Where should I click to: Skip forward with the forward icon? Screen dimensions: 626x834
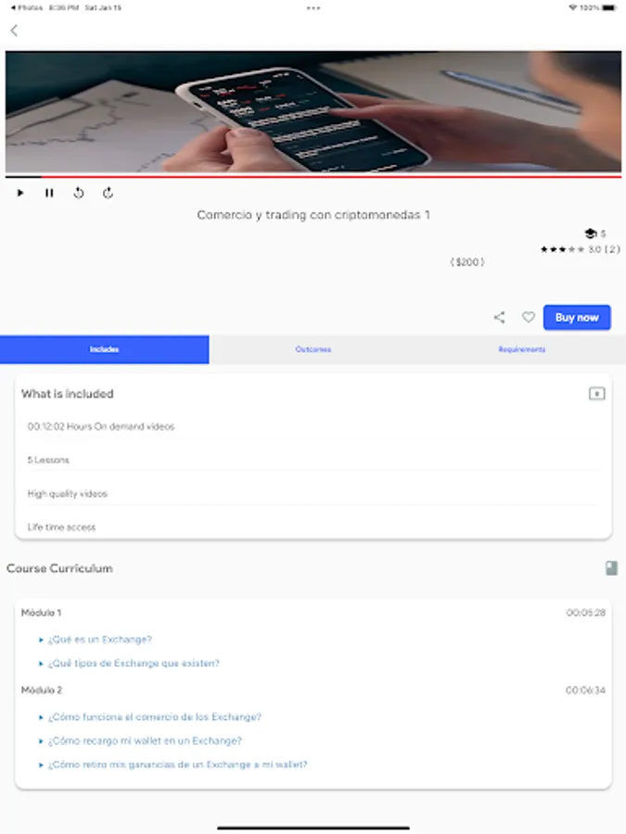(x=109, y=193)
